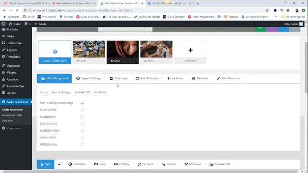Image resolution: width=308 pixels, height=173 pixels.
Task: Go to Slide Animation tab
Action: pos(147,78)
